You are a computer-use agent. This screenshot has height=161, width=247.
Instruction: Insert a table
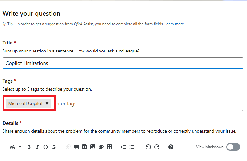click(109, 147)
